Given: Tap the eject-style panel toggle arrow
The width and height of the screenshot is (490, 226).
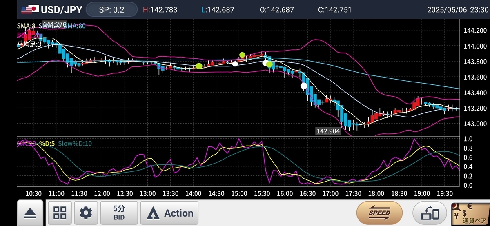Looking at the screenshot, I should pos(30,213).
